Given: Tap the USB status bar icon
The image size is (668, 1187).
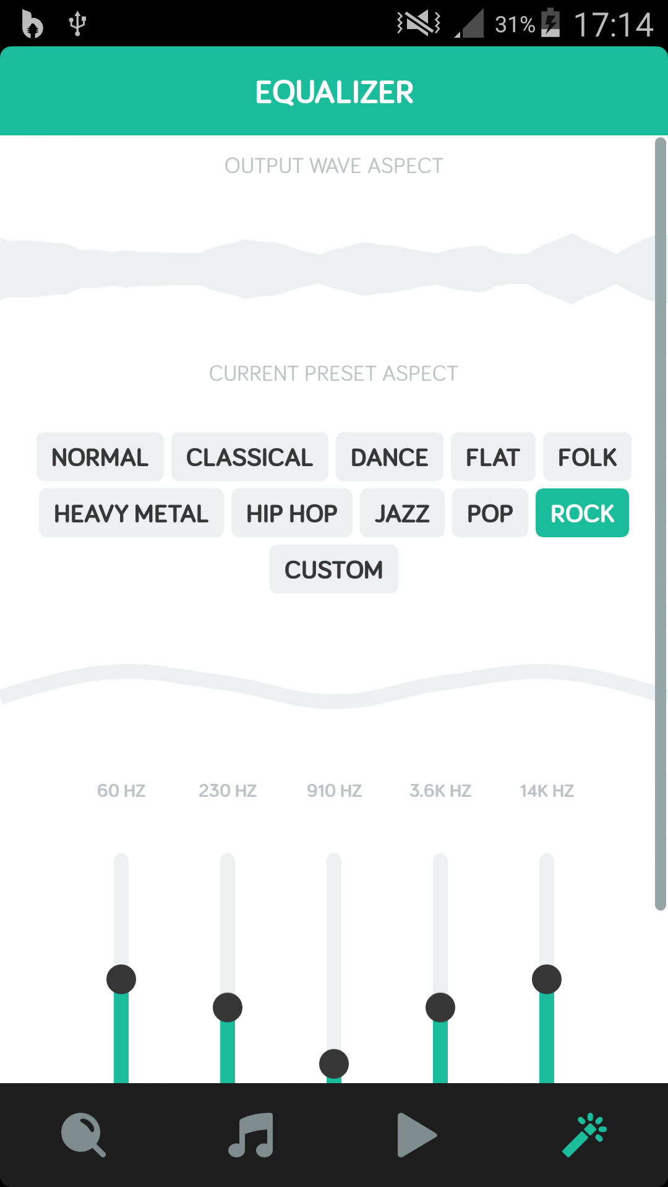Looking at the screenshot, I should click(77, 24).
